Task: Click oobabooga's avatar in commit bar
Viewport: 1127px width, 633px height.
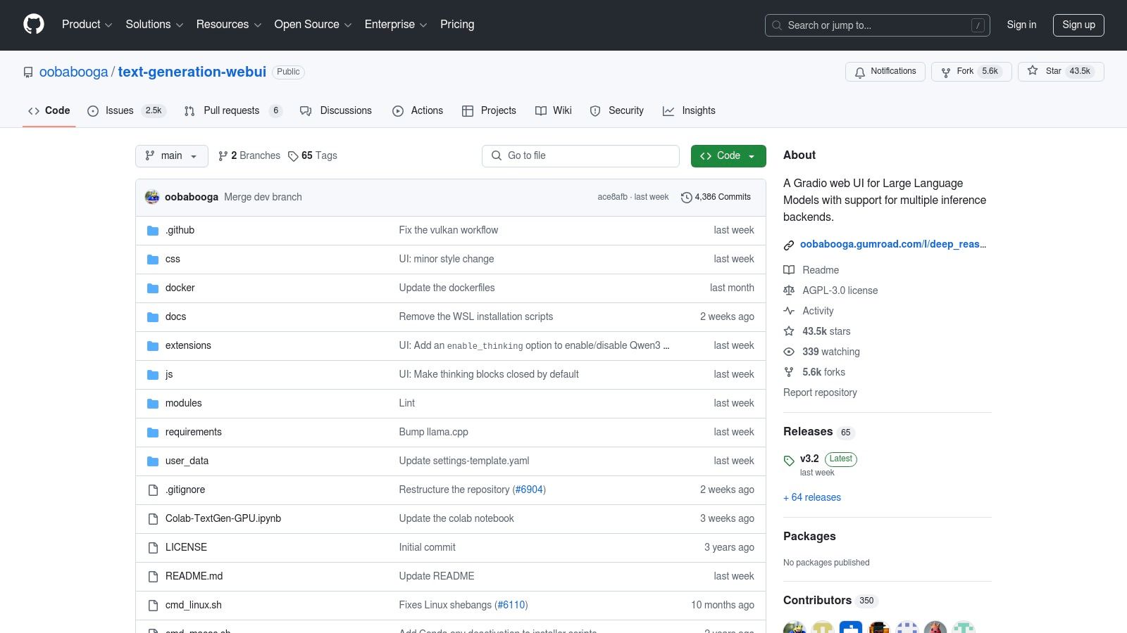Action: pos(152,197)
